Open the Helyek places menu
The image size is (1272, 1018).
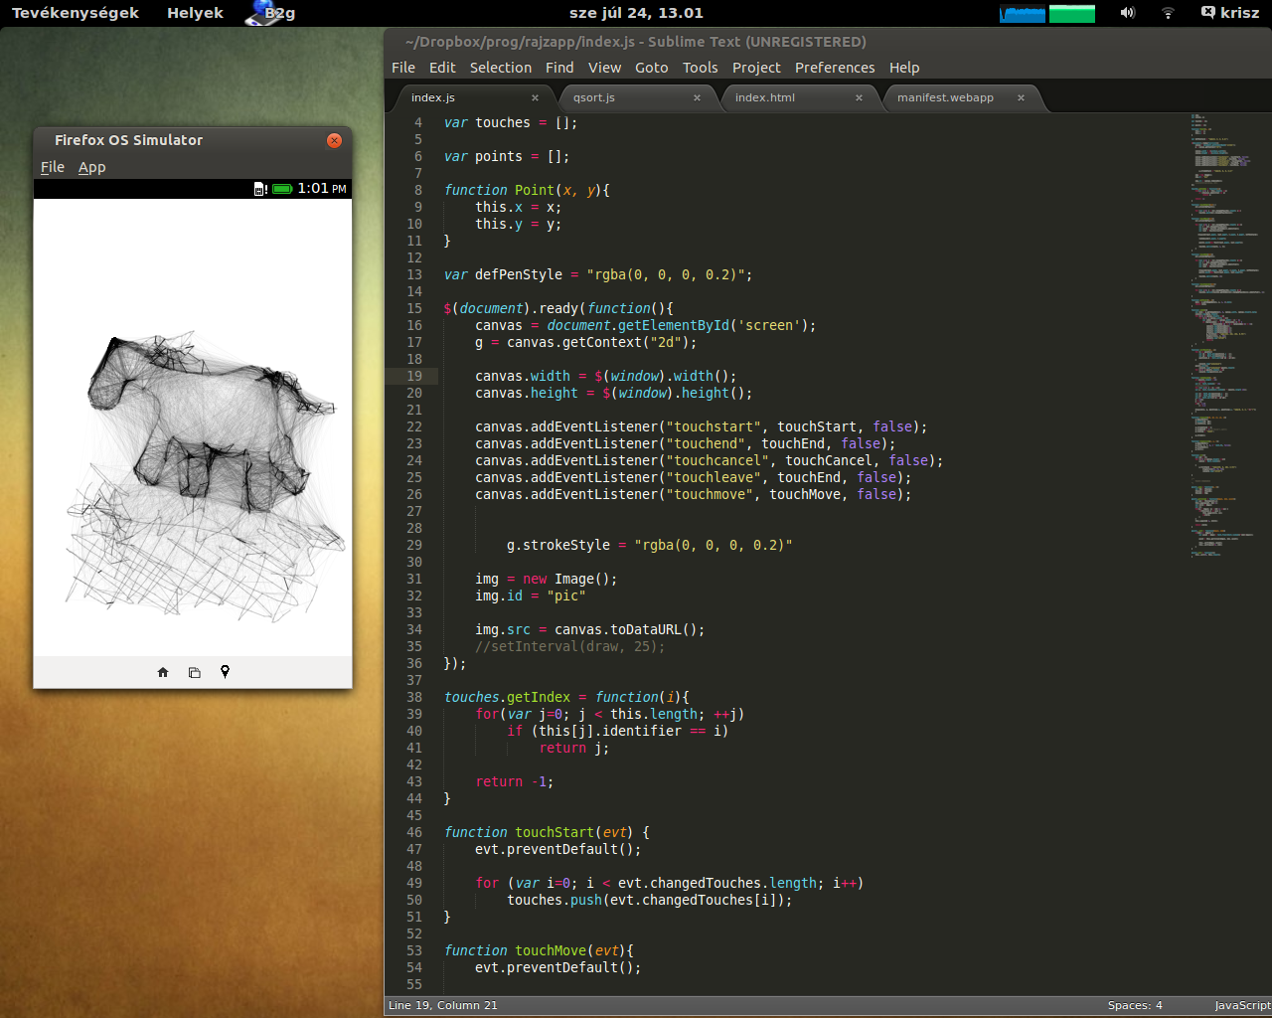[195, 13]
